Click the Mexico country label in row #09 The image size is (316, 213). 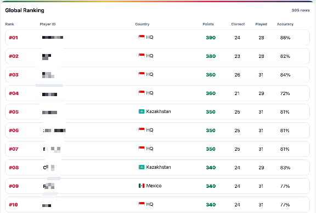click(154, 186)
